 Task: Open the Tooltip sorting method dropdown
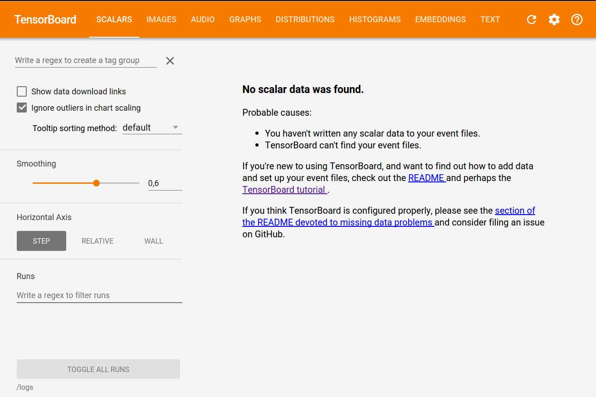coord(152,128)
